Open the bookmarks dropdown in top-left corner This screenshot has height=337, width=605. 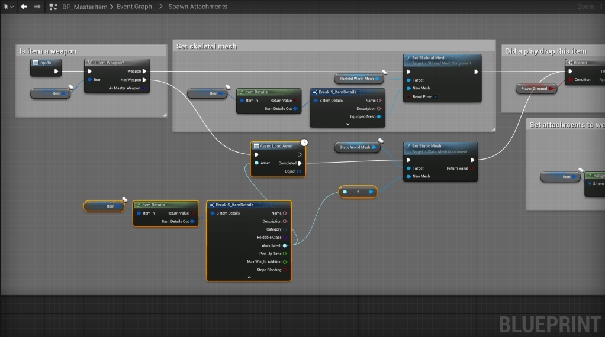[x=7, y=7]
